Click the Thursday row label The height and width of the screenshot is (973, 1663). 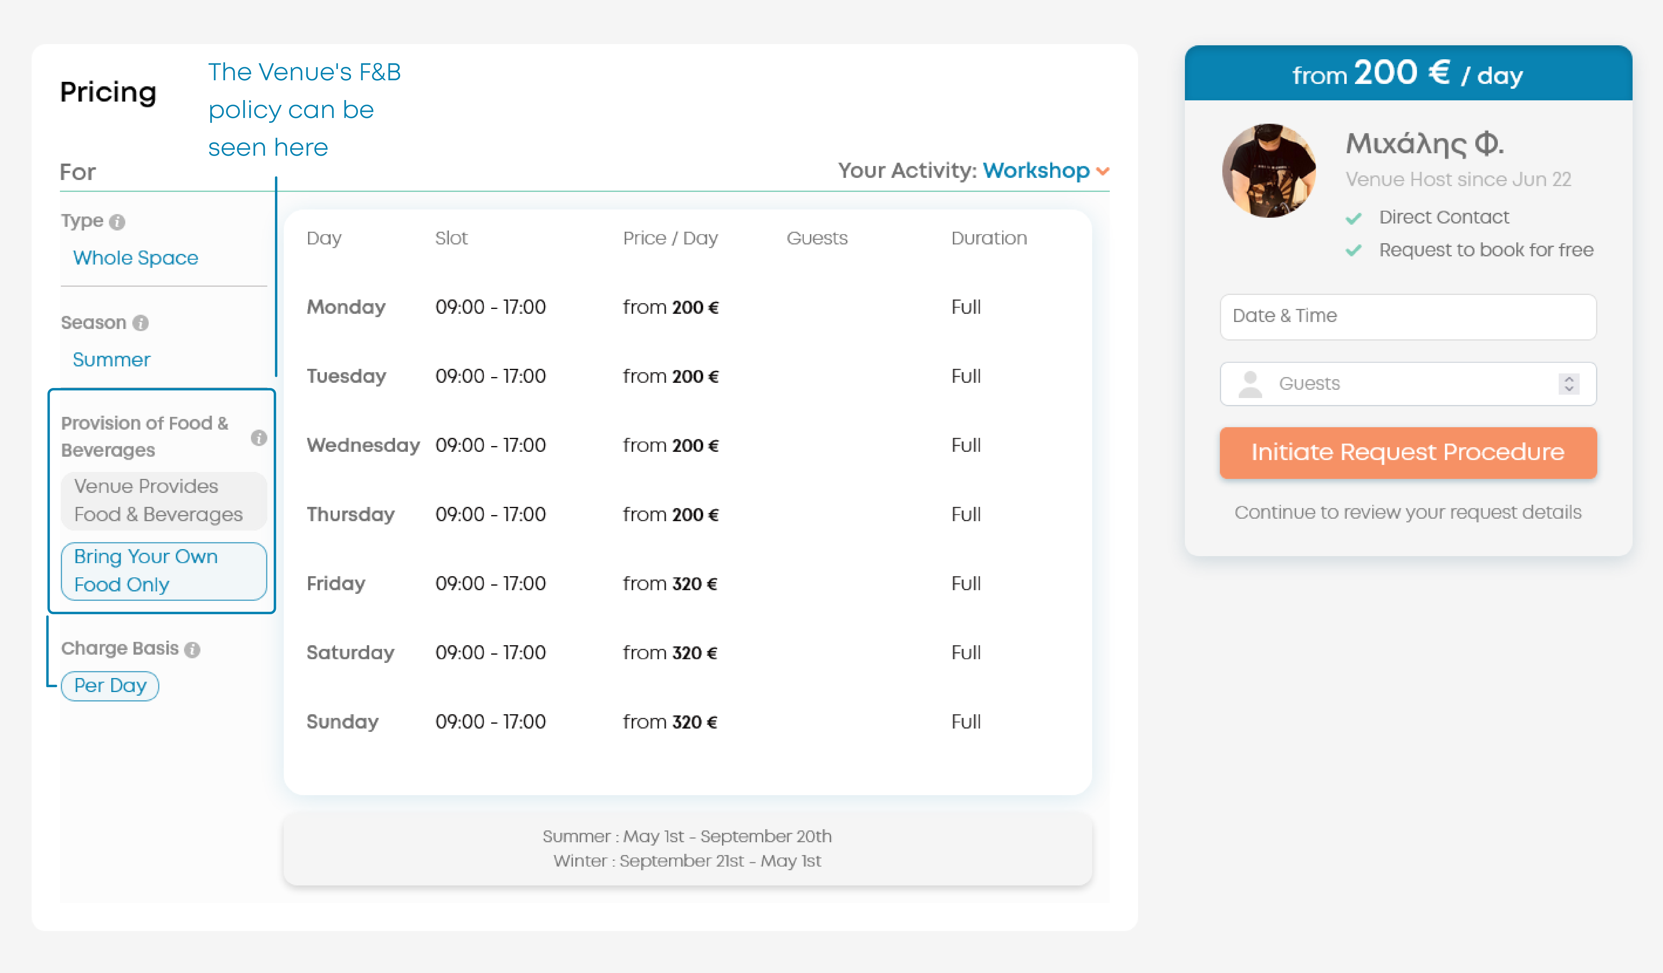[x=350, y=514]
